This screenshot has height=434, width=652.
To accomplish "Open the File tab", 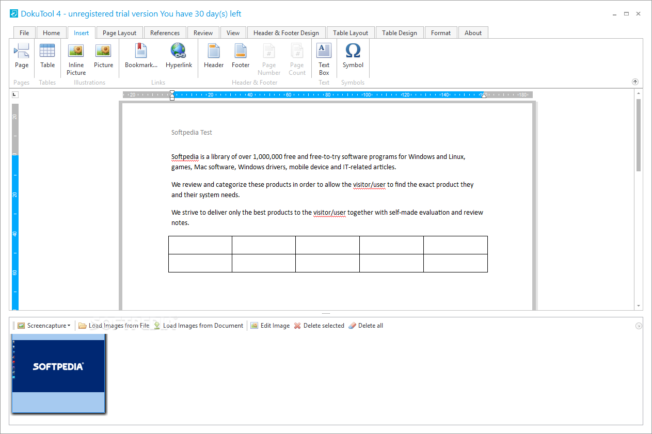I will tap(24, 33).
